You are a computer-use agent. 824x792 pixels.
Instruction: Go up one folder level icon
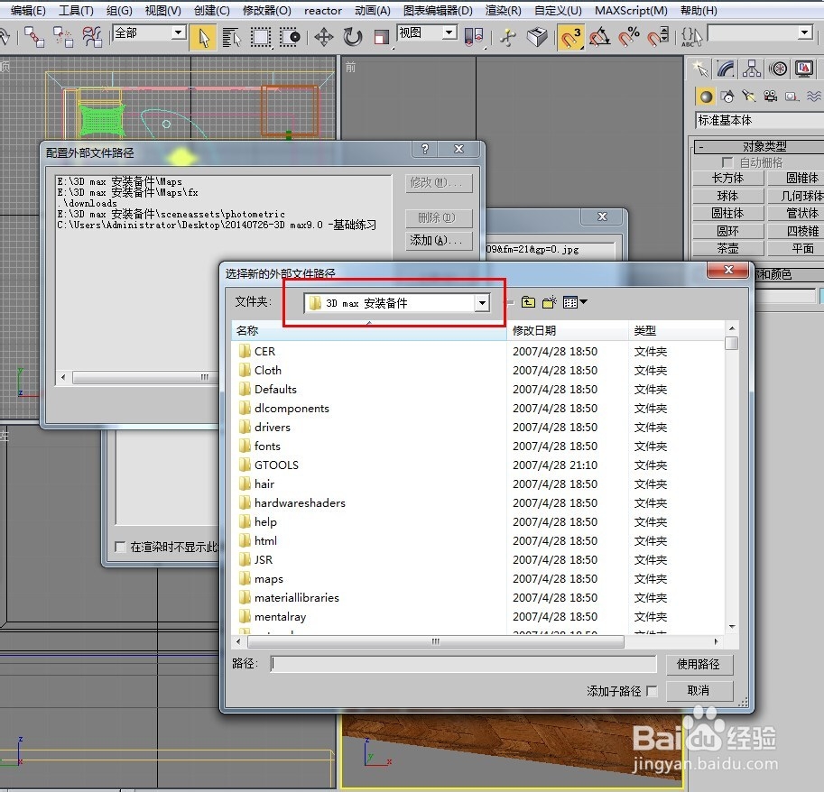click(528, 302)
